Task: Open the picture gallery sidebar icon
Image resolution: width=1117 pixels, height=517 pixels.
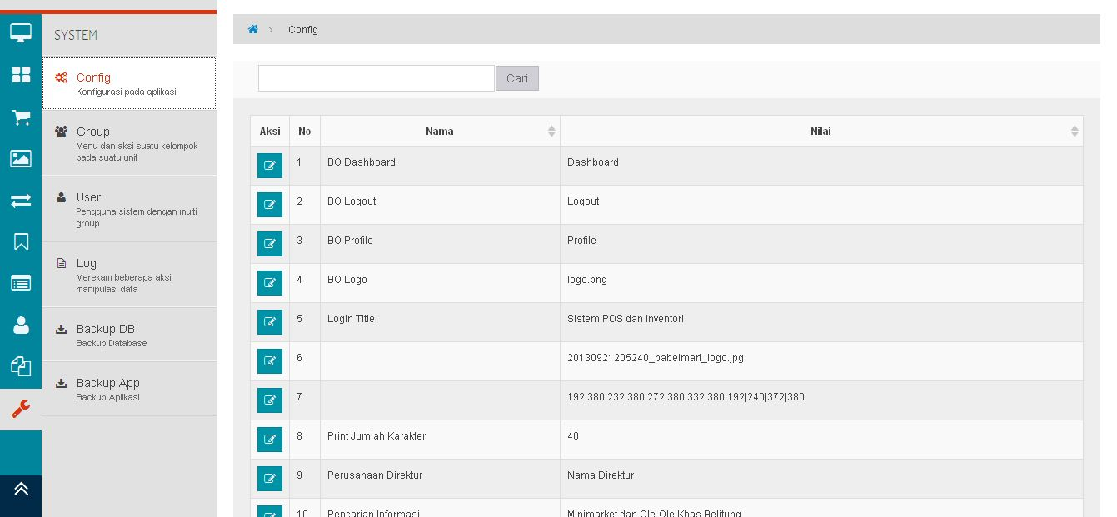Action: point(21,158)
